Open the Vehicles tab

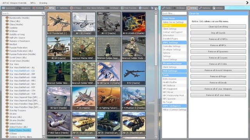pyautogui.click(x=62, y=8)
